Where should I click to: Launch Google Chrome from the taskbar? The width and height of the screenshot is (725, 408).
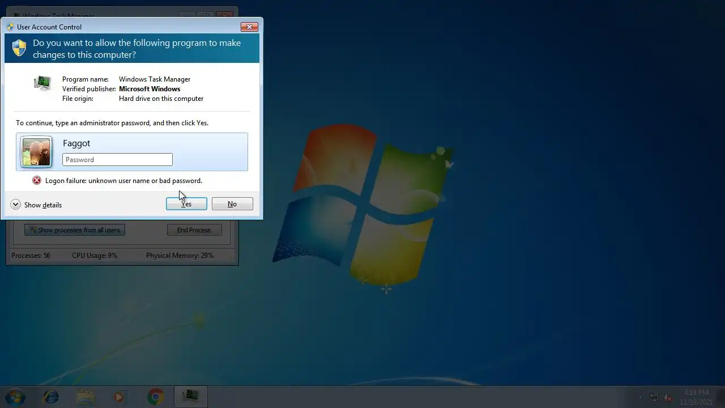click(155, 397)
